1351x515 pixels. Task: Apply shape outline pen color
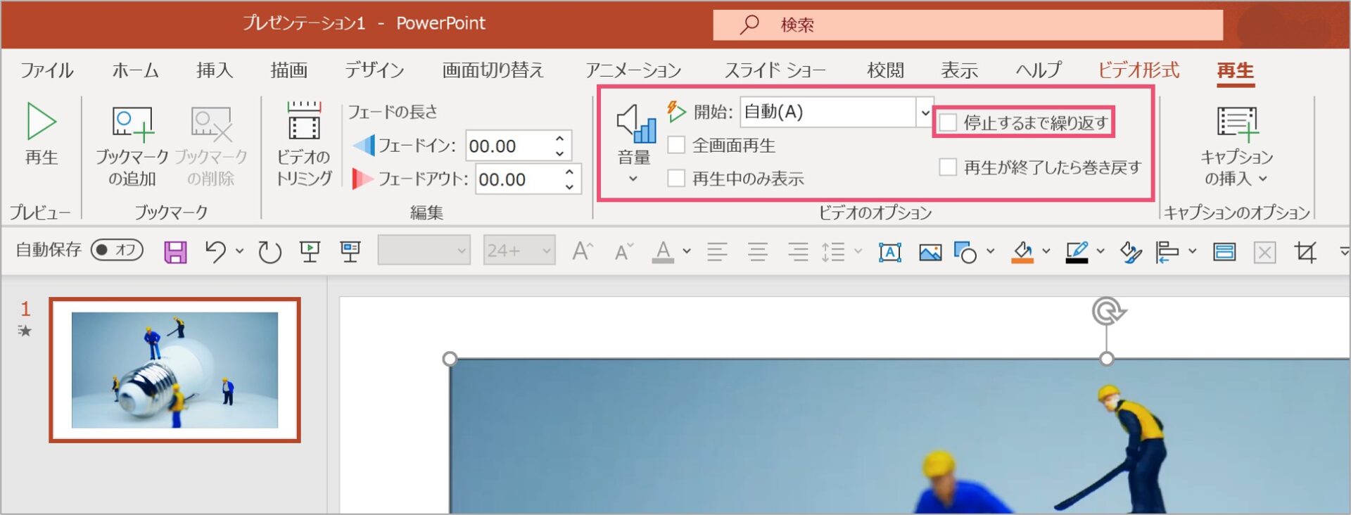pyautogui.click(x=1077, y=251)
